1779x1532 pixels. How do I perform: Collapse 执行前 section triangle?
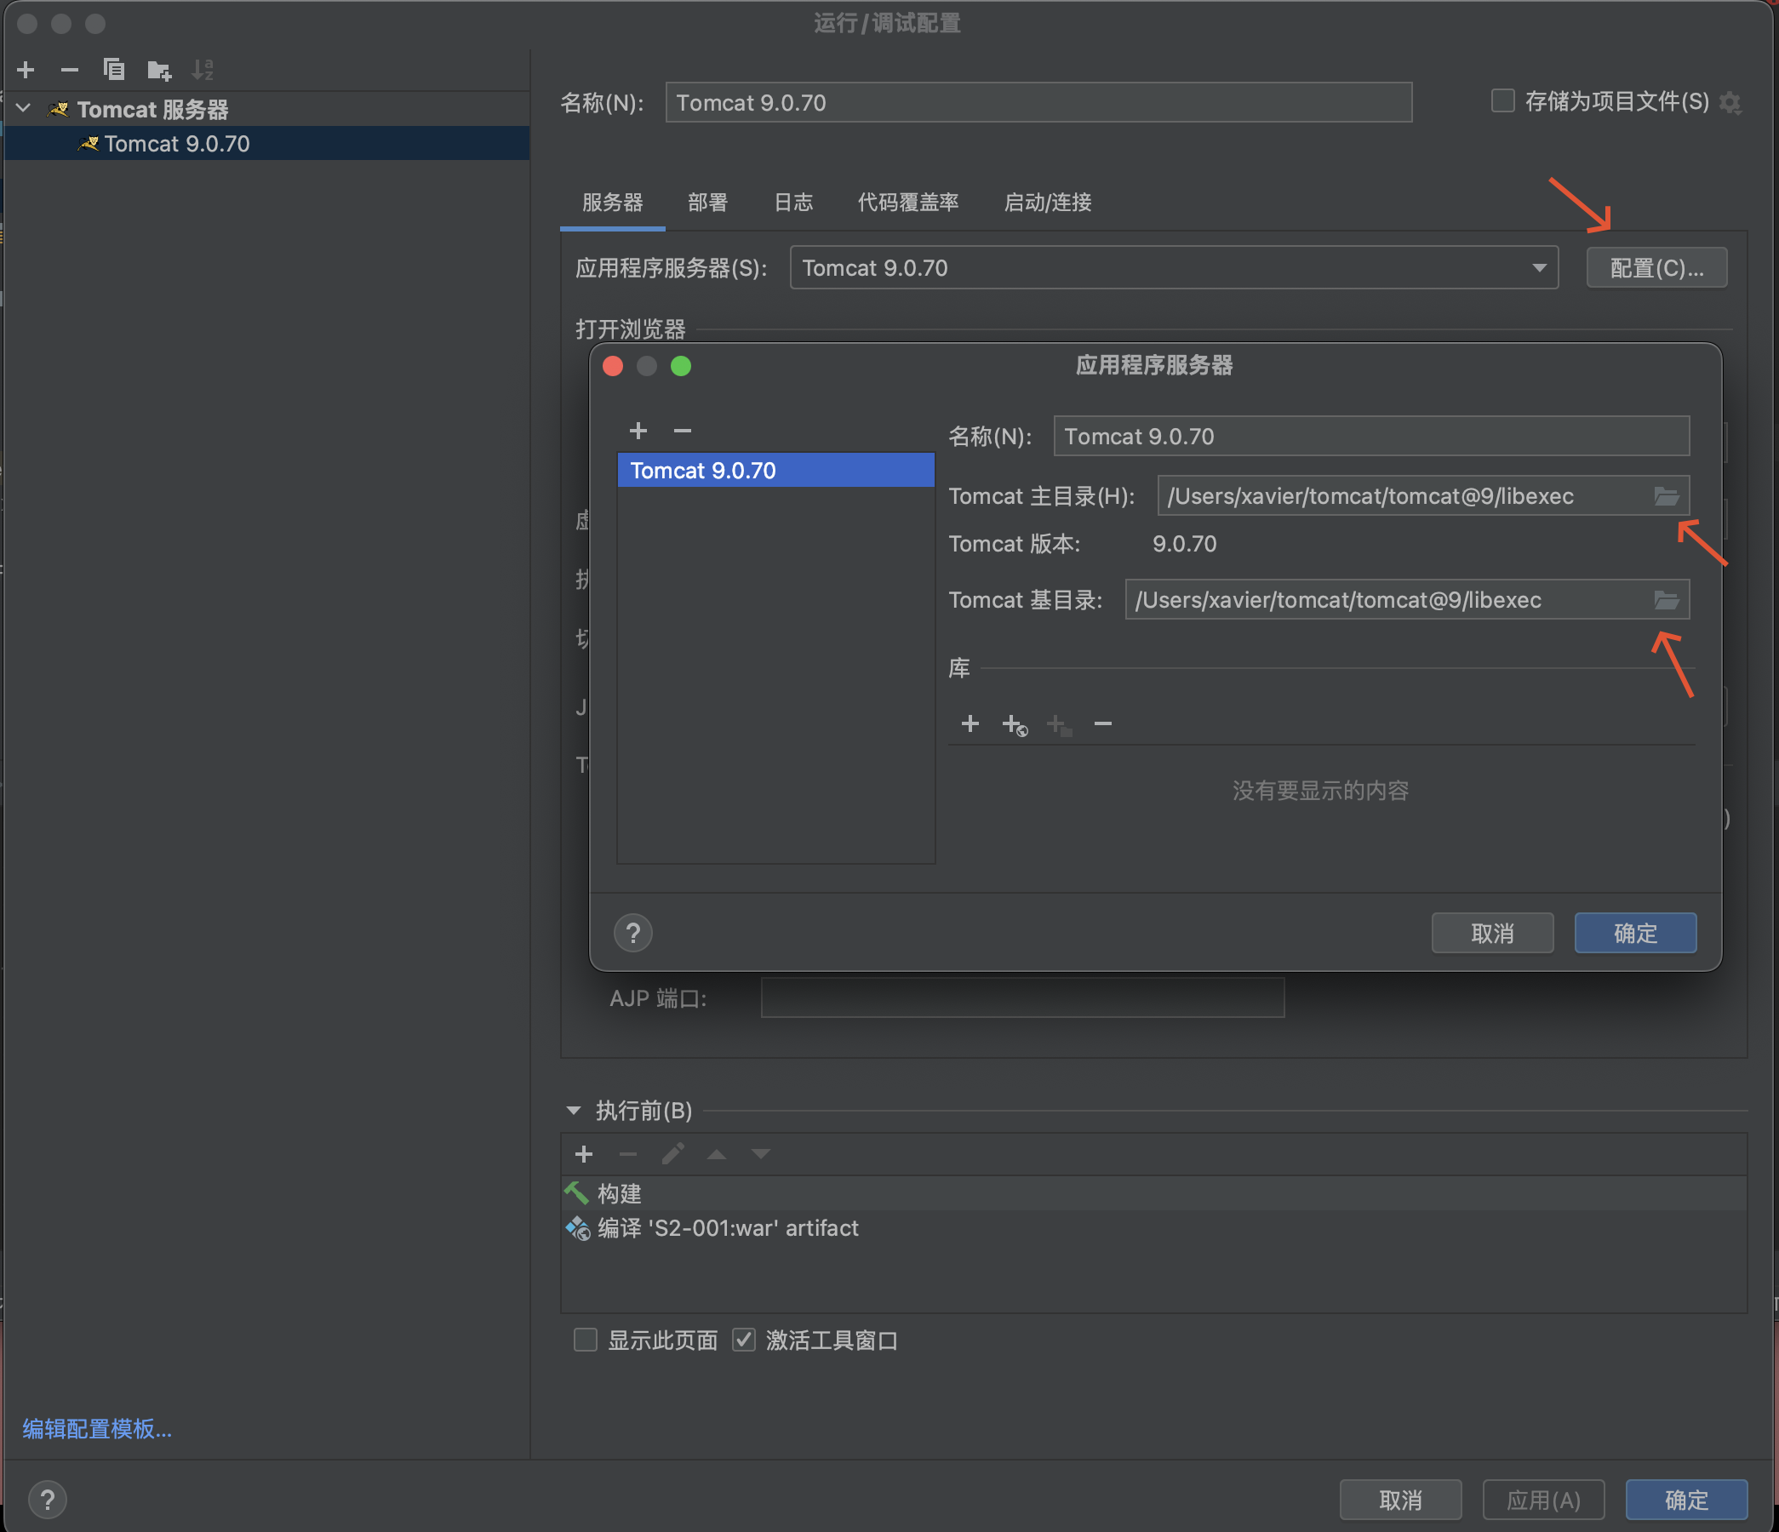(x=574, y=1111)
